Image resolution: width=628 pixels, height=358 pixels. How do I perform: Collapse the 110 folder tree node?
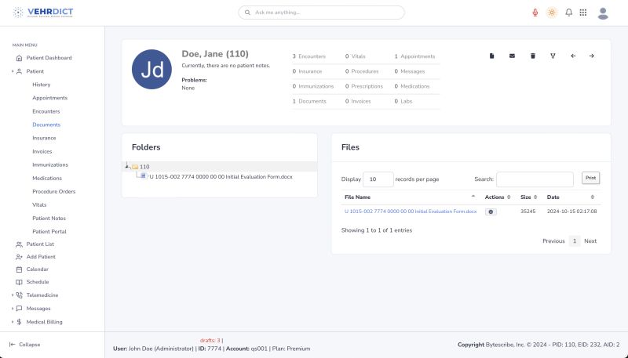coord(127,166)
